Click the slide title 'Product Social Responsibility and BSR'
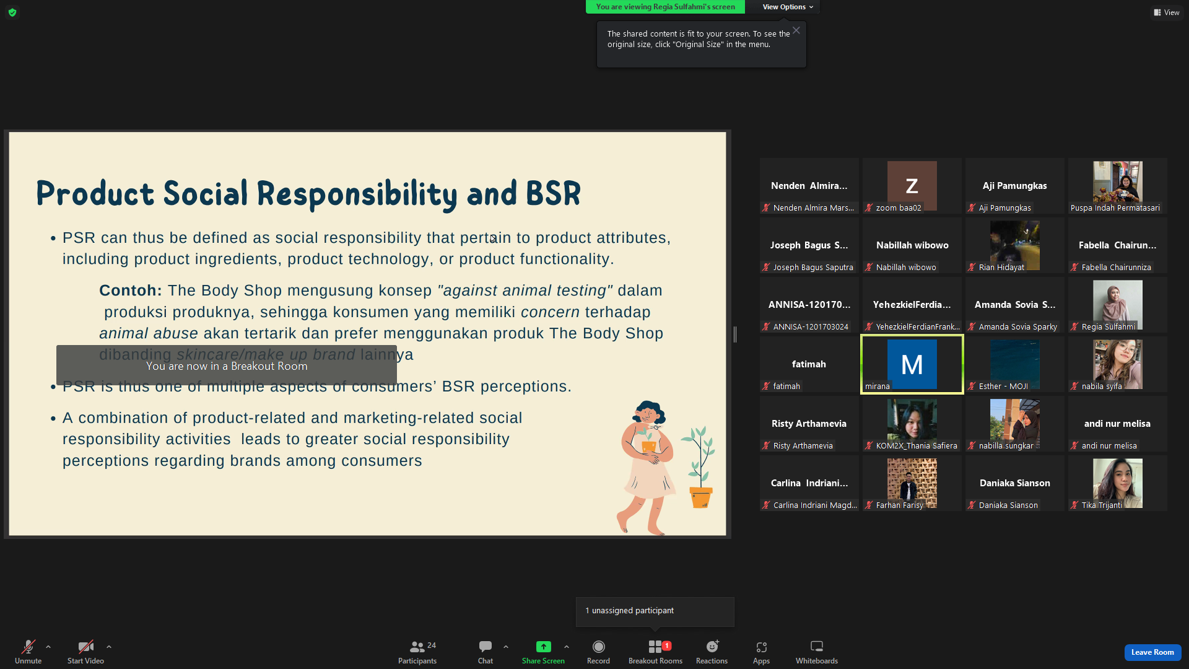Image resolution: width=1189 pixels, height=669 pixels. pos(308,193)
